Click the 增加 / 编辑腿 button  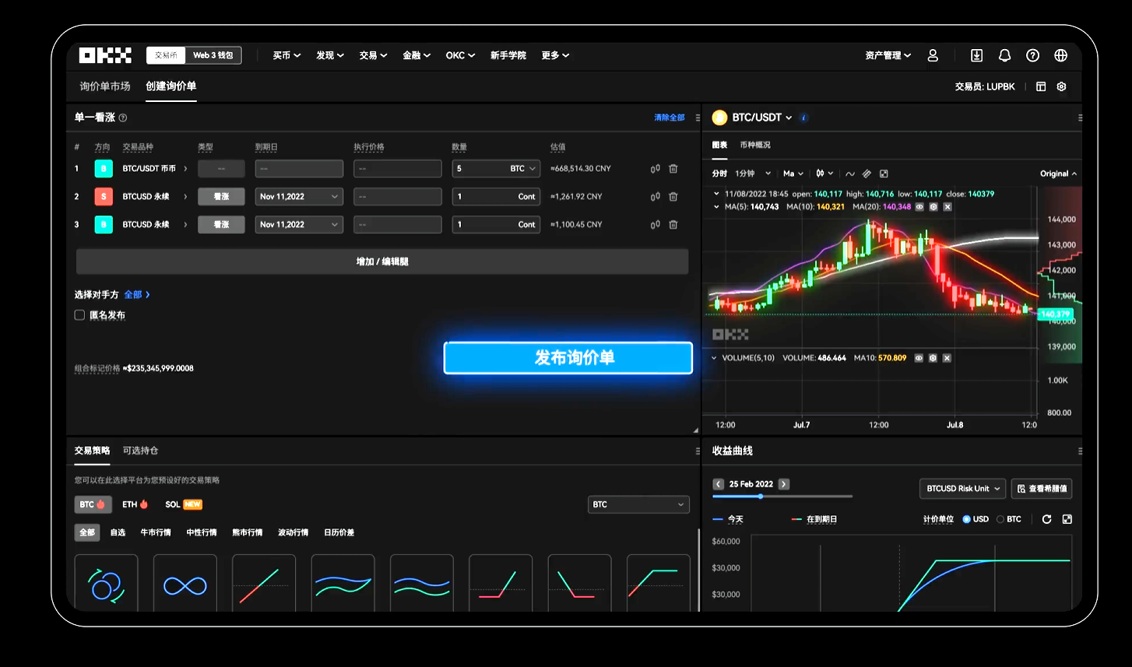382,262
